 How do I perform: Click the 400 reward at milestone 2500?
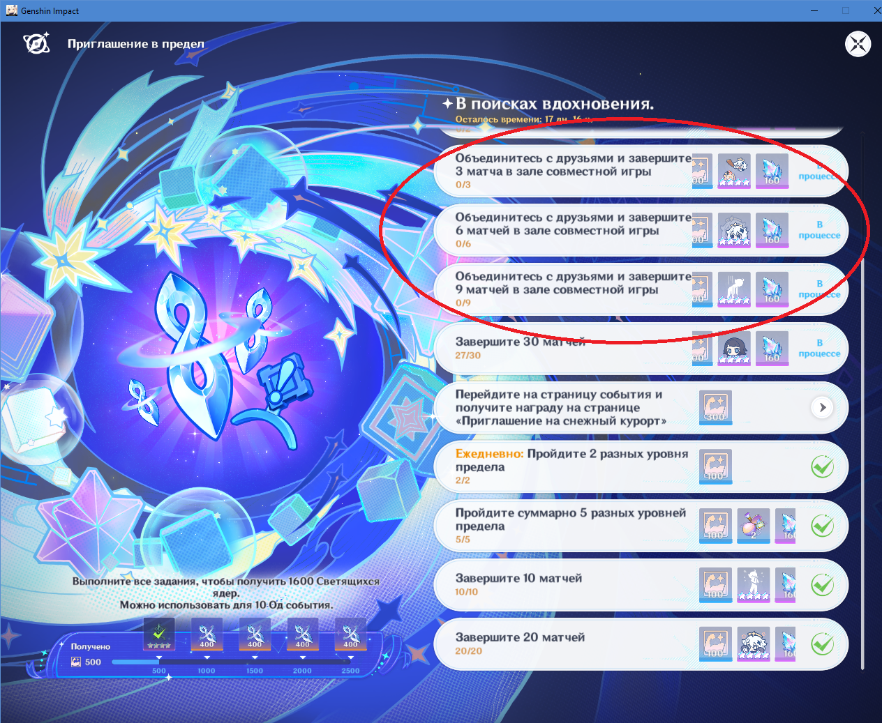pos(350,634)
